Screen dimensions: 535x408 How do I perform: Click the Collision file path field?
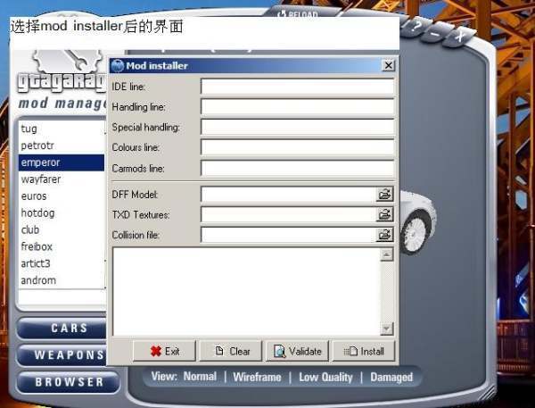pyautogui.click(x=289, y=235)
